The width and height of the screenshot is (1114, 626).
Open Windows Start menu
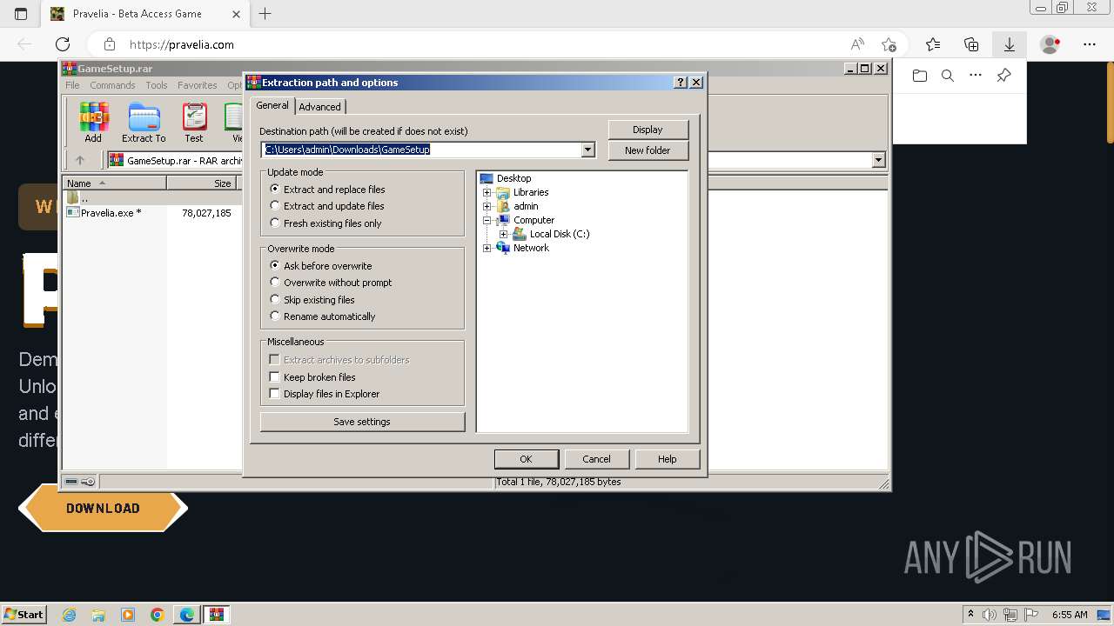click(23, 615)
